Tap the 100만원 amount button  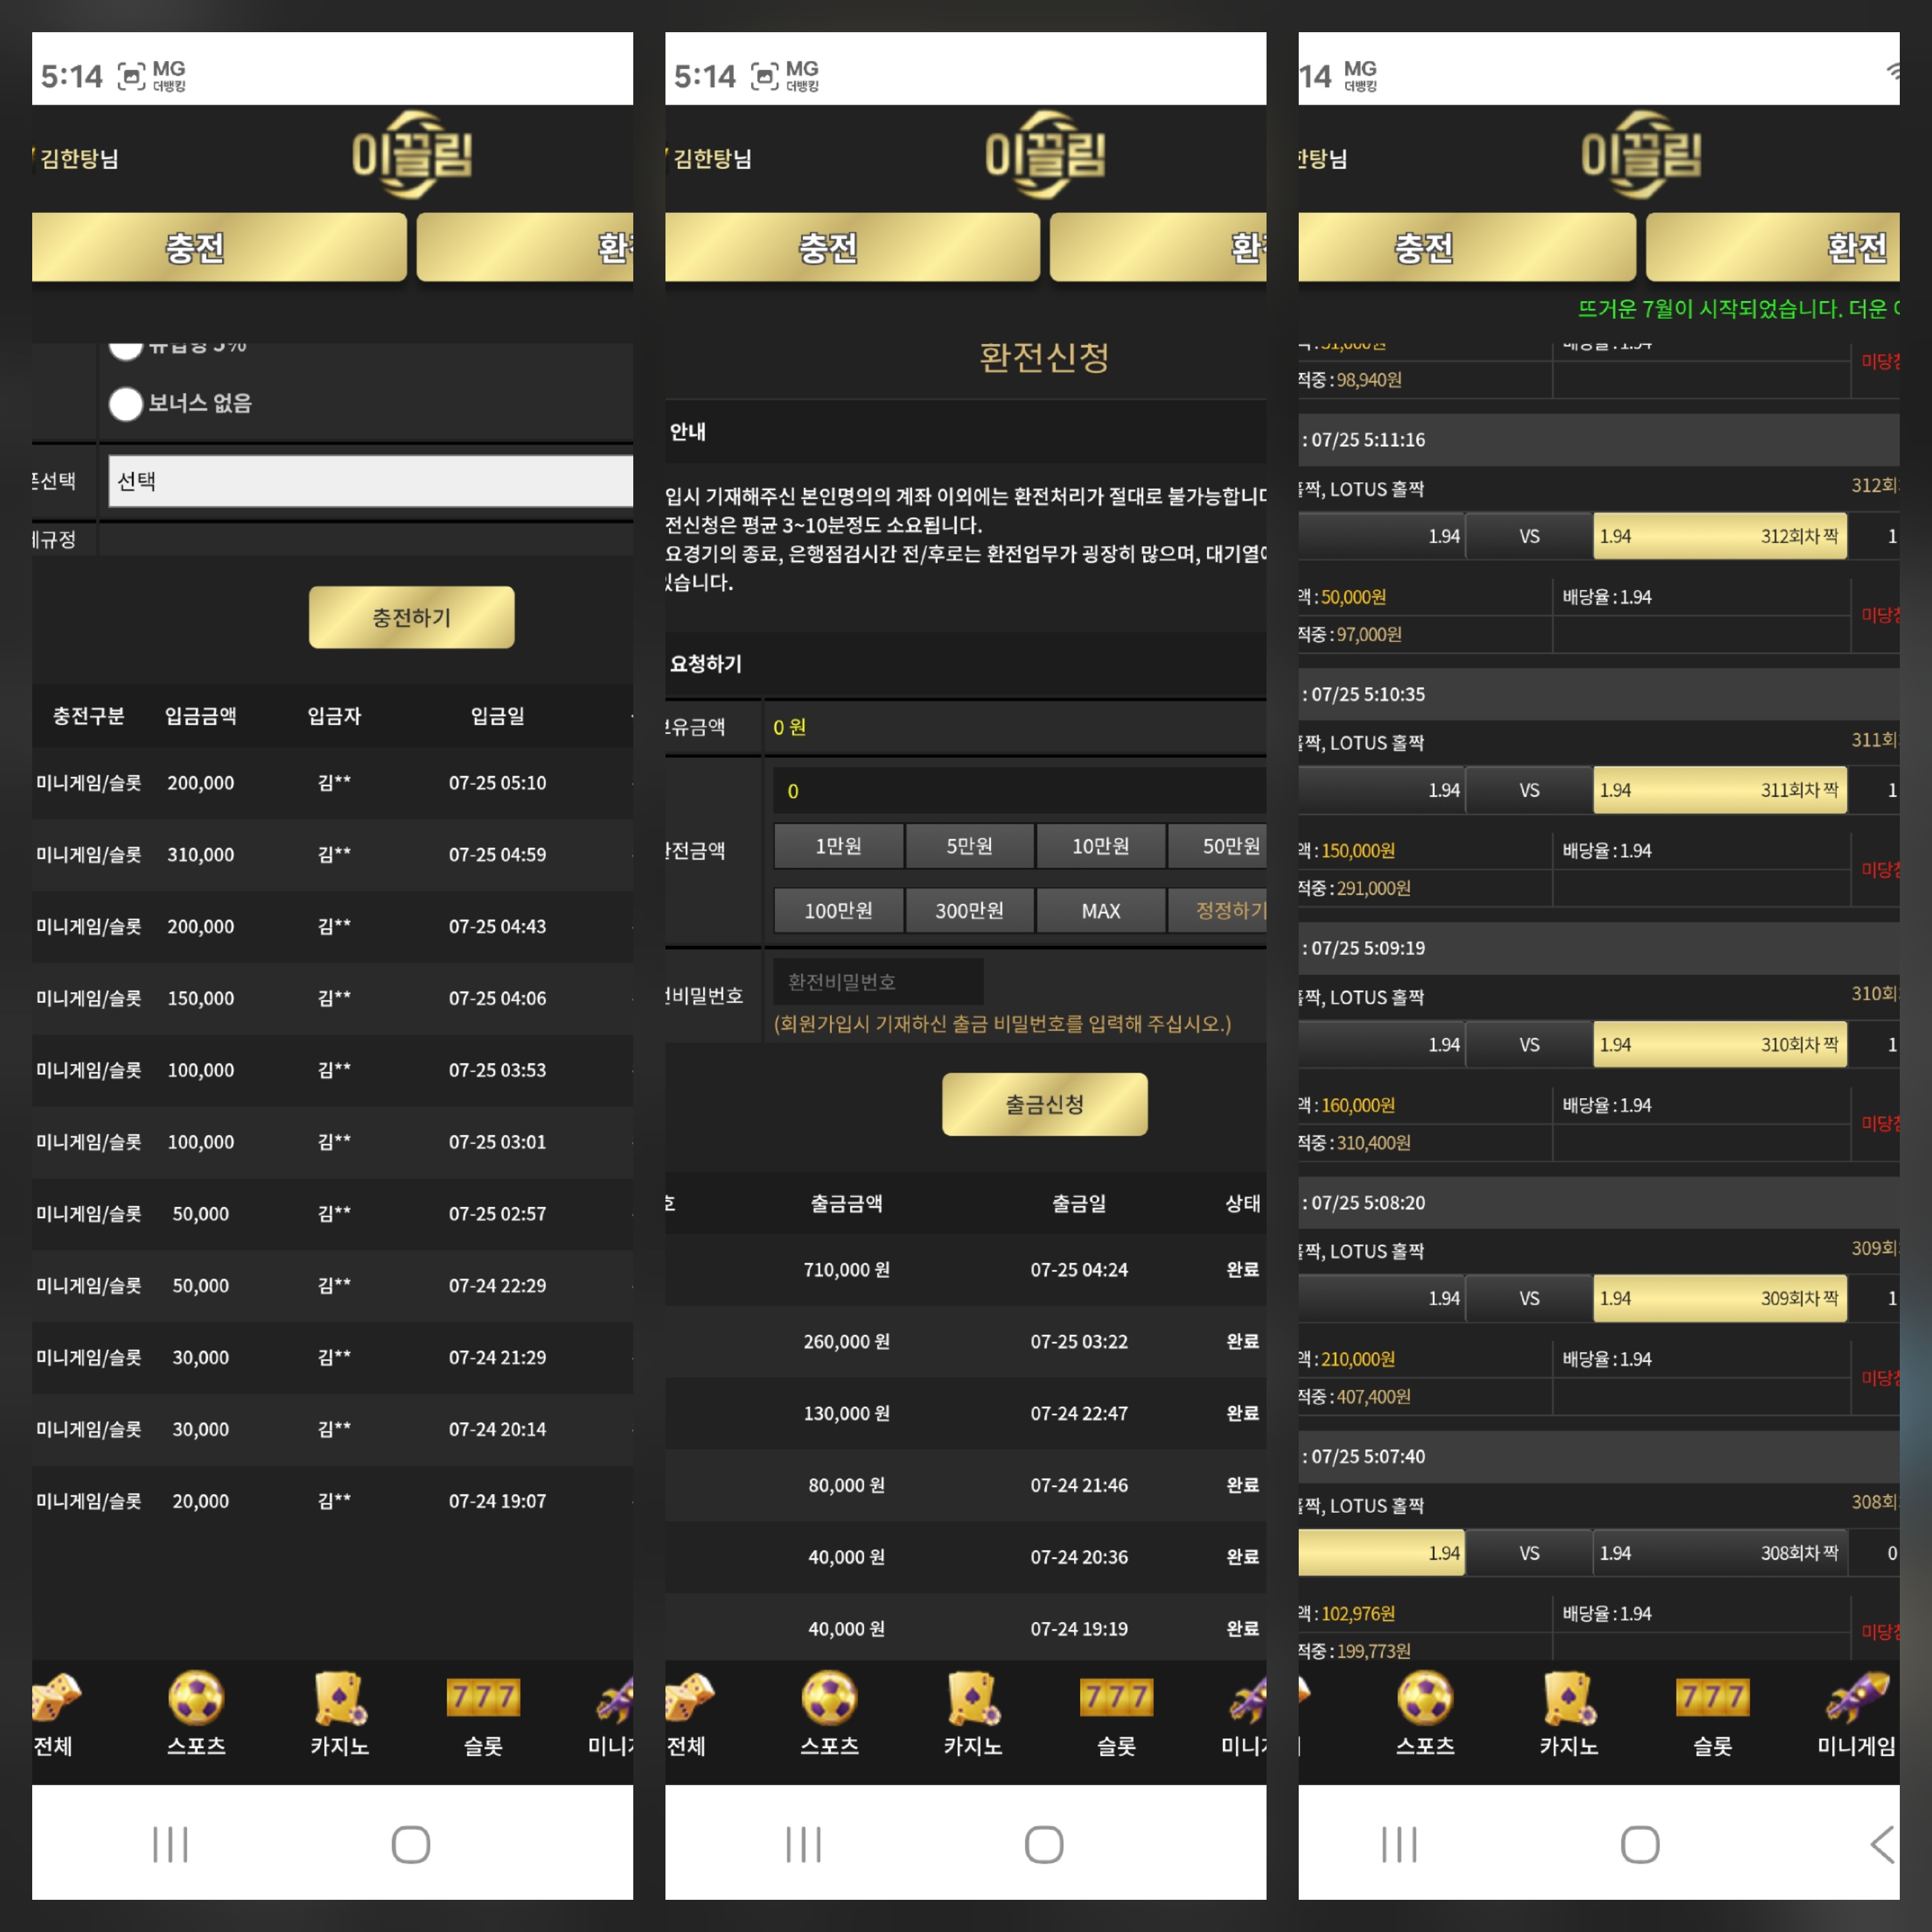click(838, 910)
